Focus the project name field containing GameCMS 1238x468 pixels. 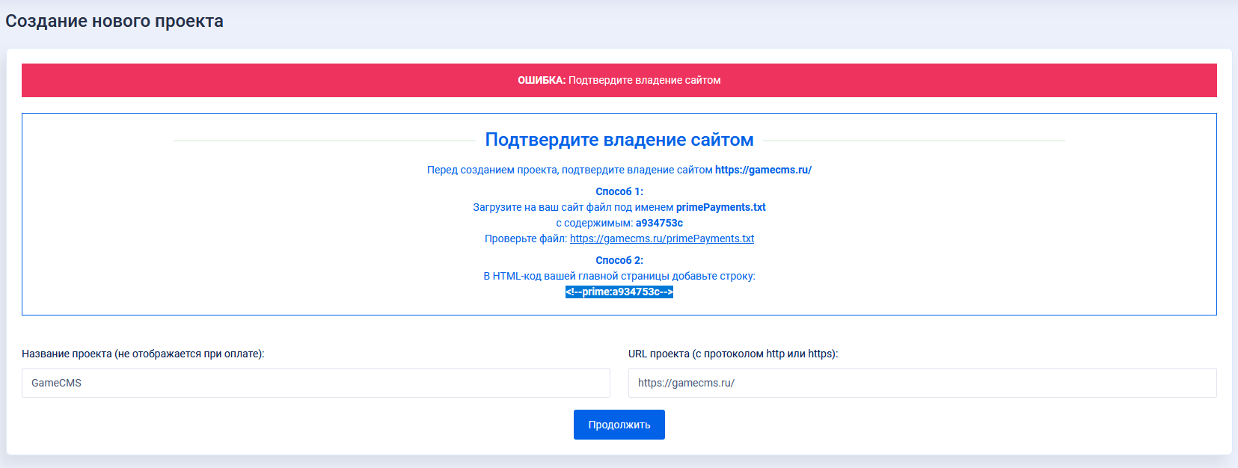[x=316, y=383]
